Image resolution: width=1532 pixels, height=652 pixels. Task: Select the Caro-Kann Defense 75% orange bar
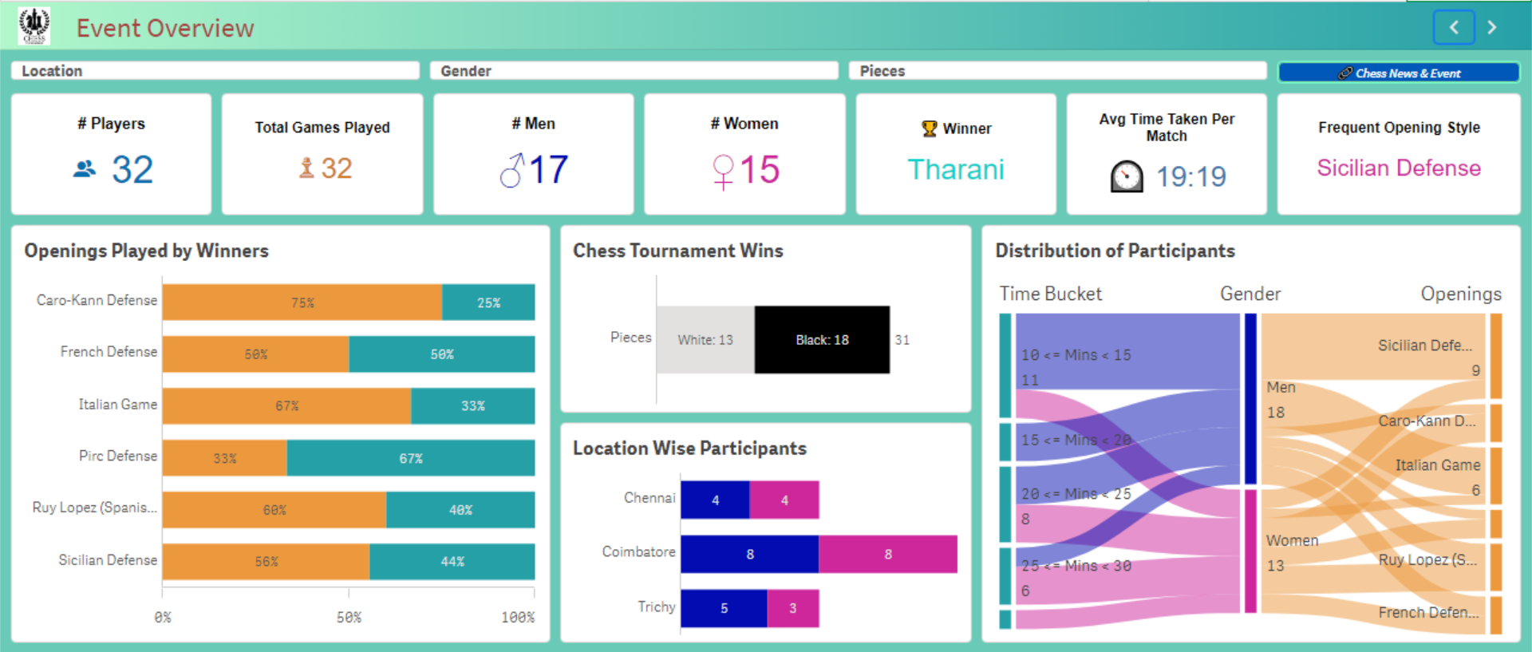point(302,302)
